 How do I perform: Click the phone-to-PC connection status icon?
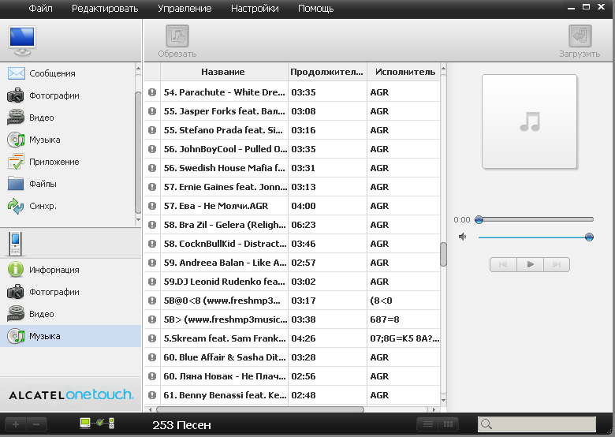coord(97,424)
